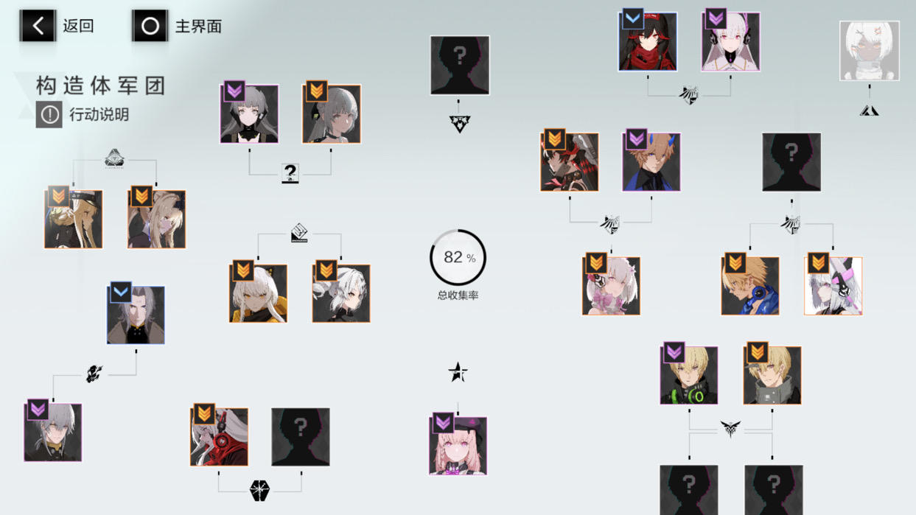Open the faded white-haired portrait at the top right

click(x=870, y=51)
